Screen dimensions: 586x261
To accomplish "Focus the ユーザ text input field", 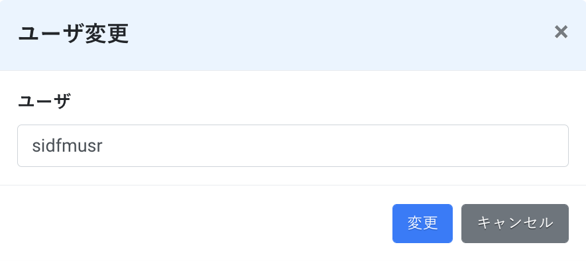I will pos(293,146).
